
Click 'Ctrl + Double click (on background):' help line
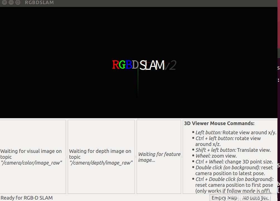point(235,179)
